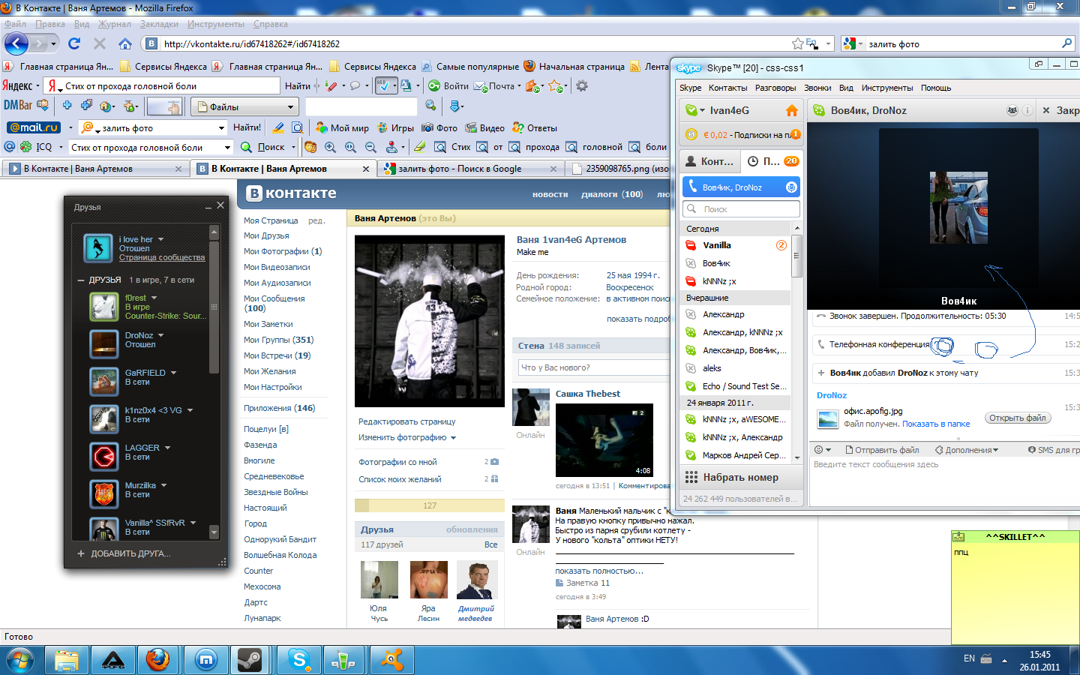Click ДОБАВИТЬ ДРУГА in Steam friends
The image size is (1080, 675).
coord(124,553)
